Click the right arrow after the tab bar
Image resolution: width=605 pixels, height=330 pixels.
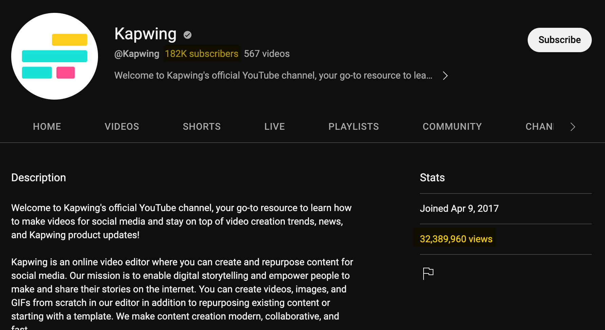tap(572, 127)
